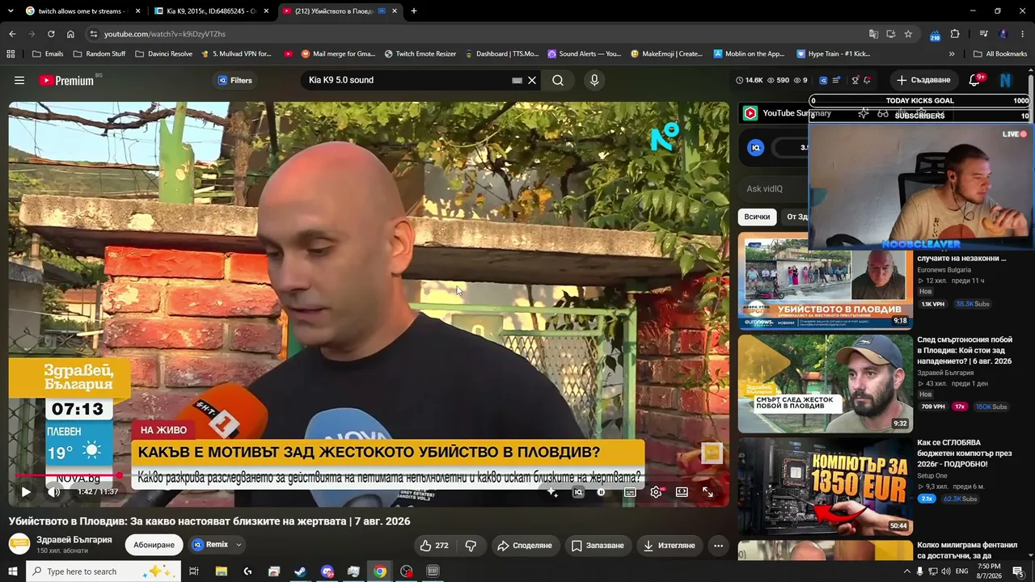1035x582 pixels.
Task: Open Chrome apps grid icon
Action: (x=11, y=54)
